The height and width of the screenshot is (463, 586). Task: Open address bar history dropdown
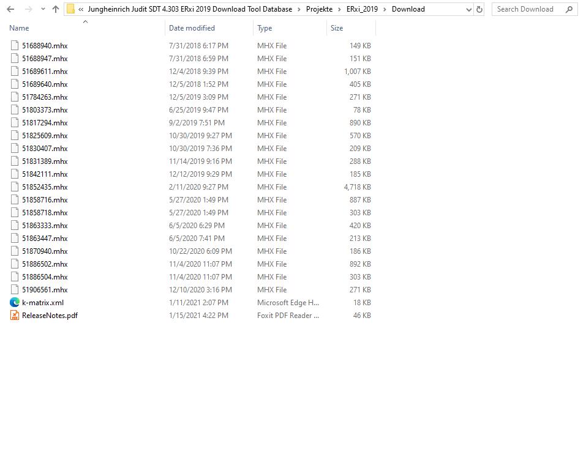coord(468,10)
